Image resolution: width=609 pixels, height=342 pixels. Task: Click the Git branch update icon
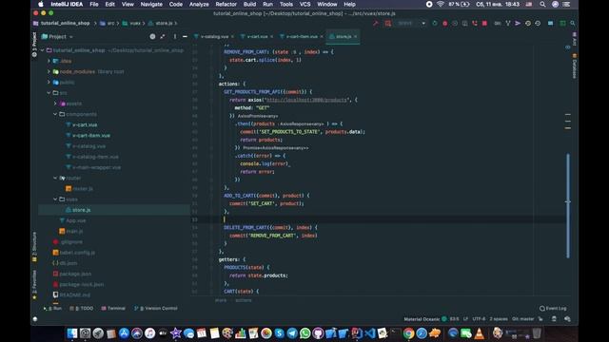click(508, 23)
